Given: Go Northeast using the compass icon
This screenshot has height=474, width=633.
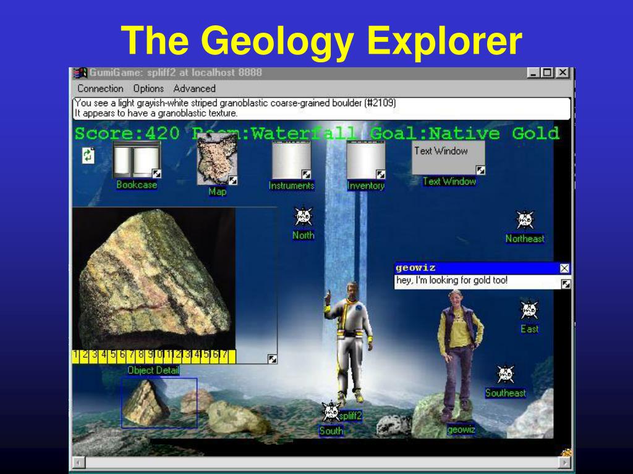Looking at the screenshot, I should coord(525,220).
